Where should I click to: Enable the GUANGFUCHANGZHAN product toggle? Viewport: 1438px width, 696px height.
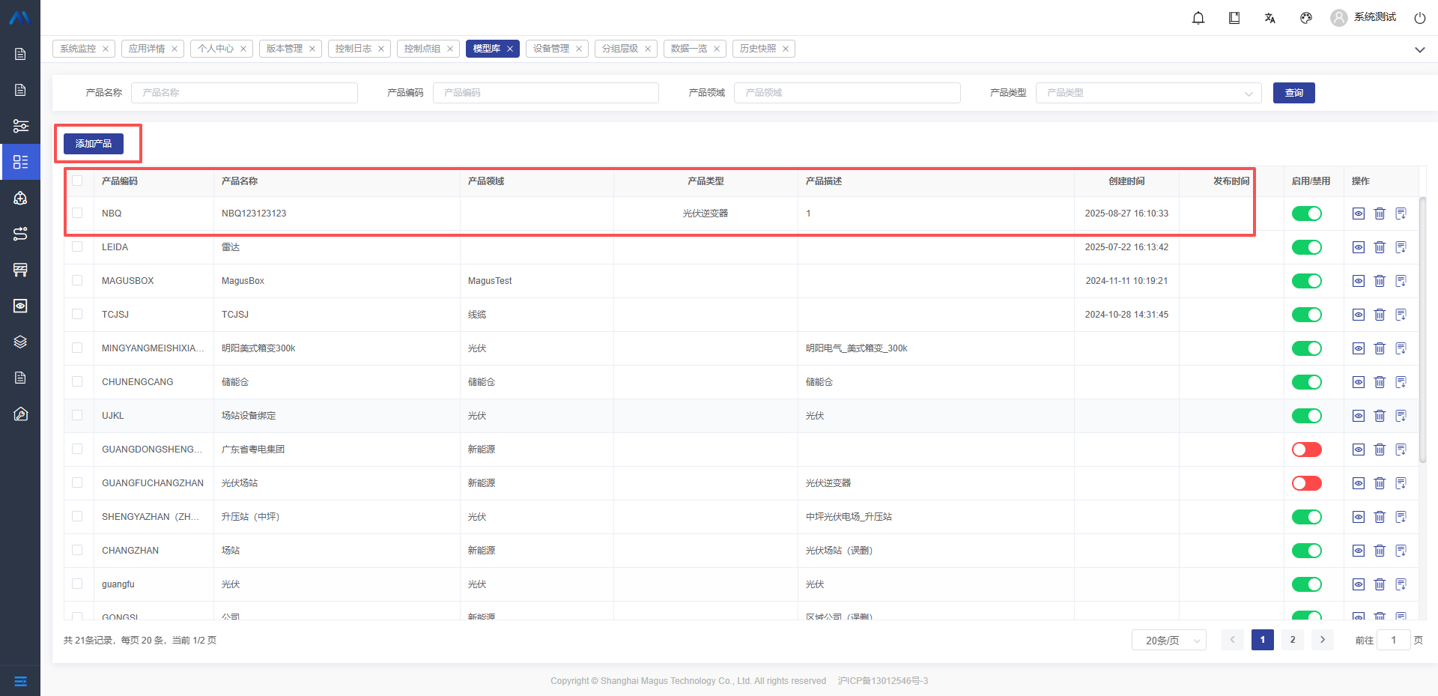click(1306, 483)
